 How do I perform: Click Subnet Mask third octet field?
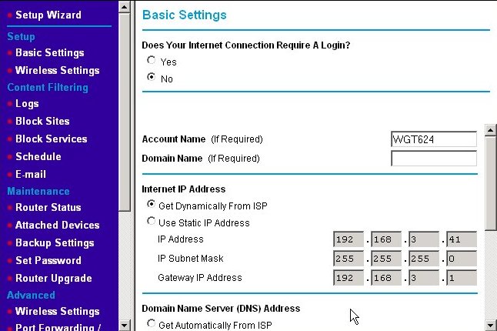tap(424, 259)
